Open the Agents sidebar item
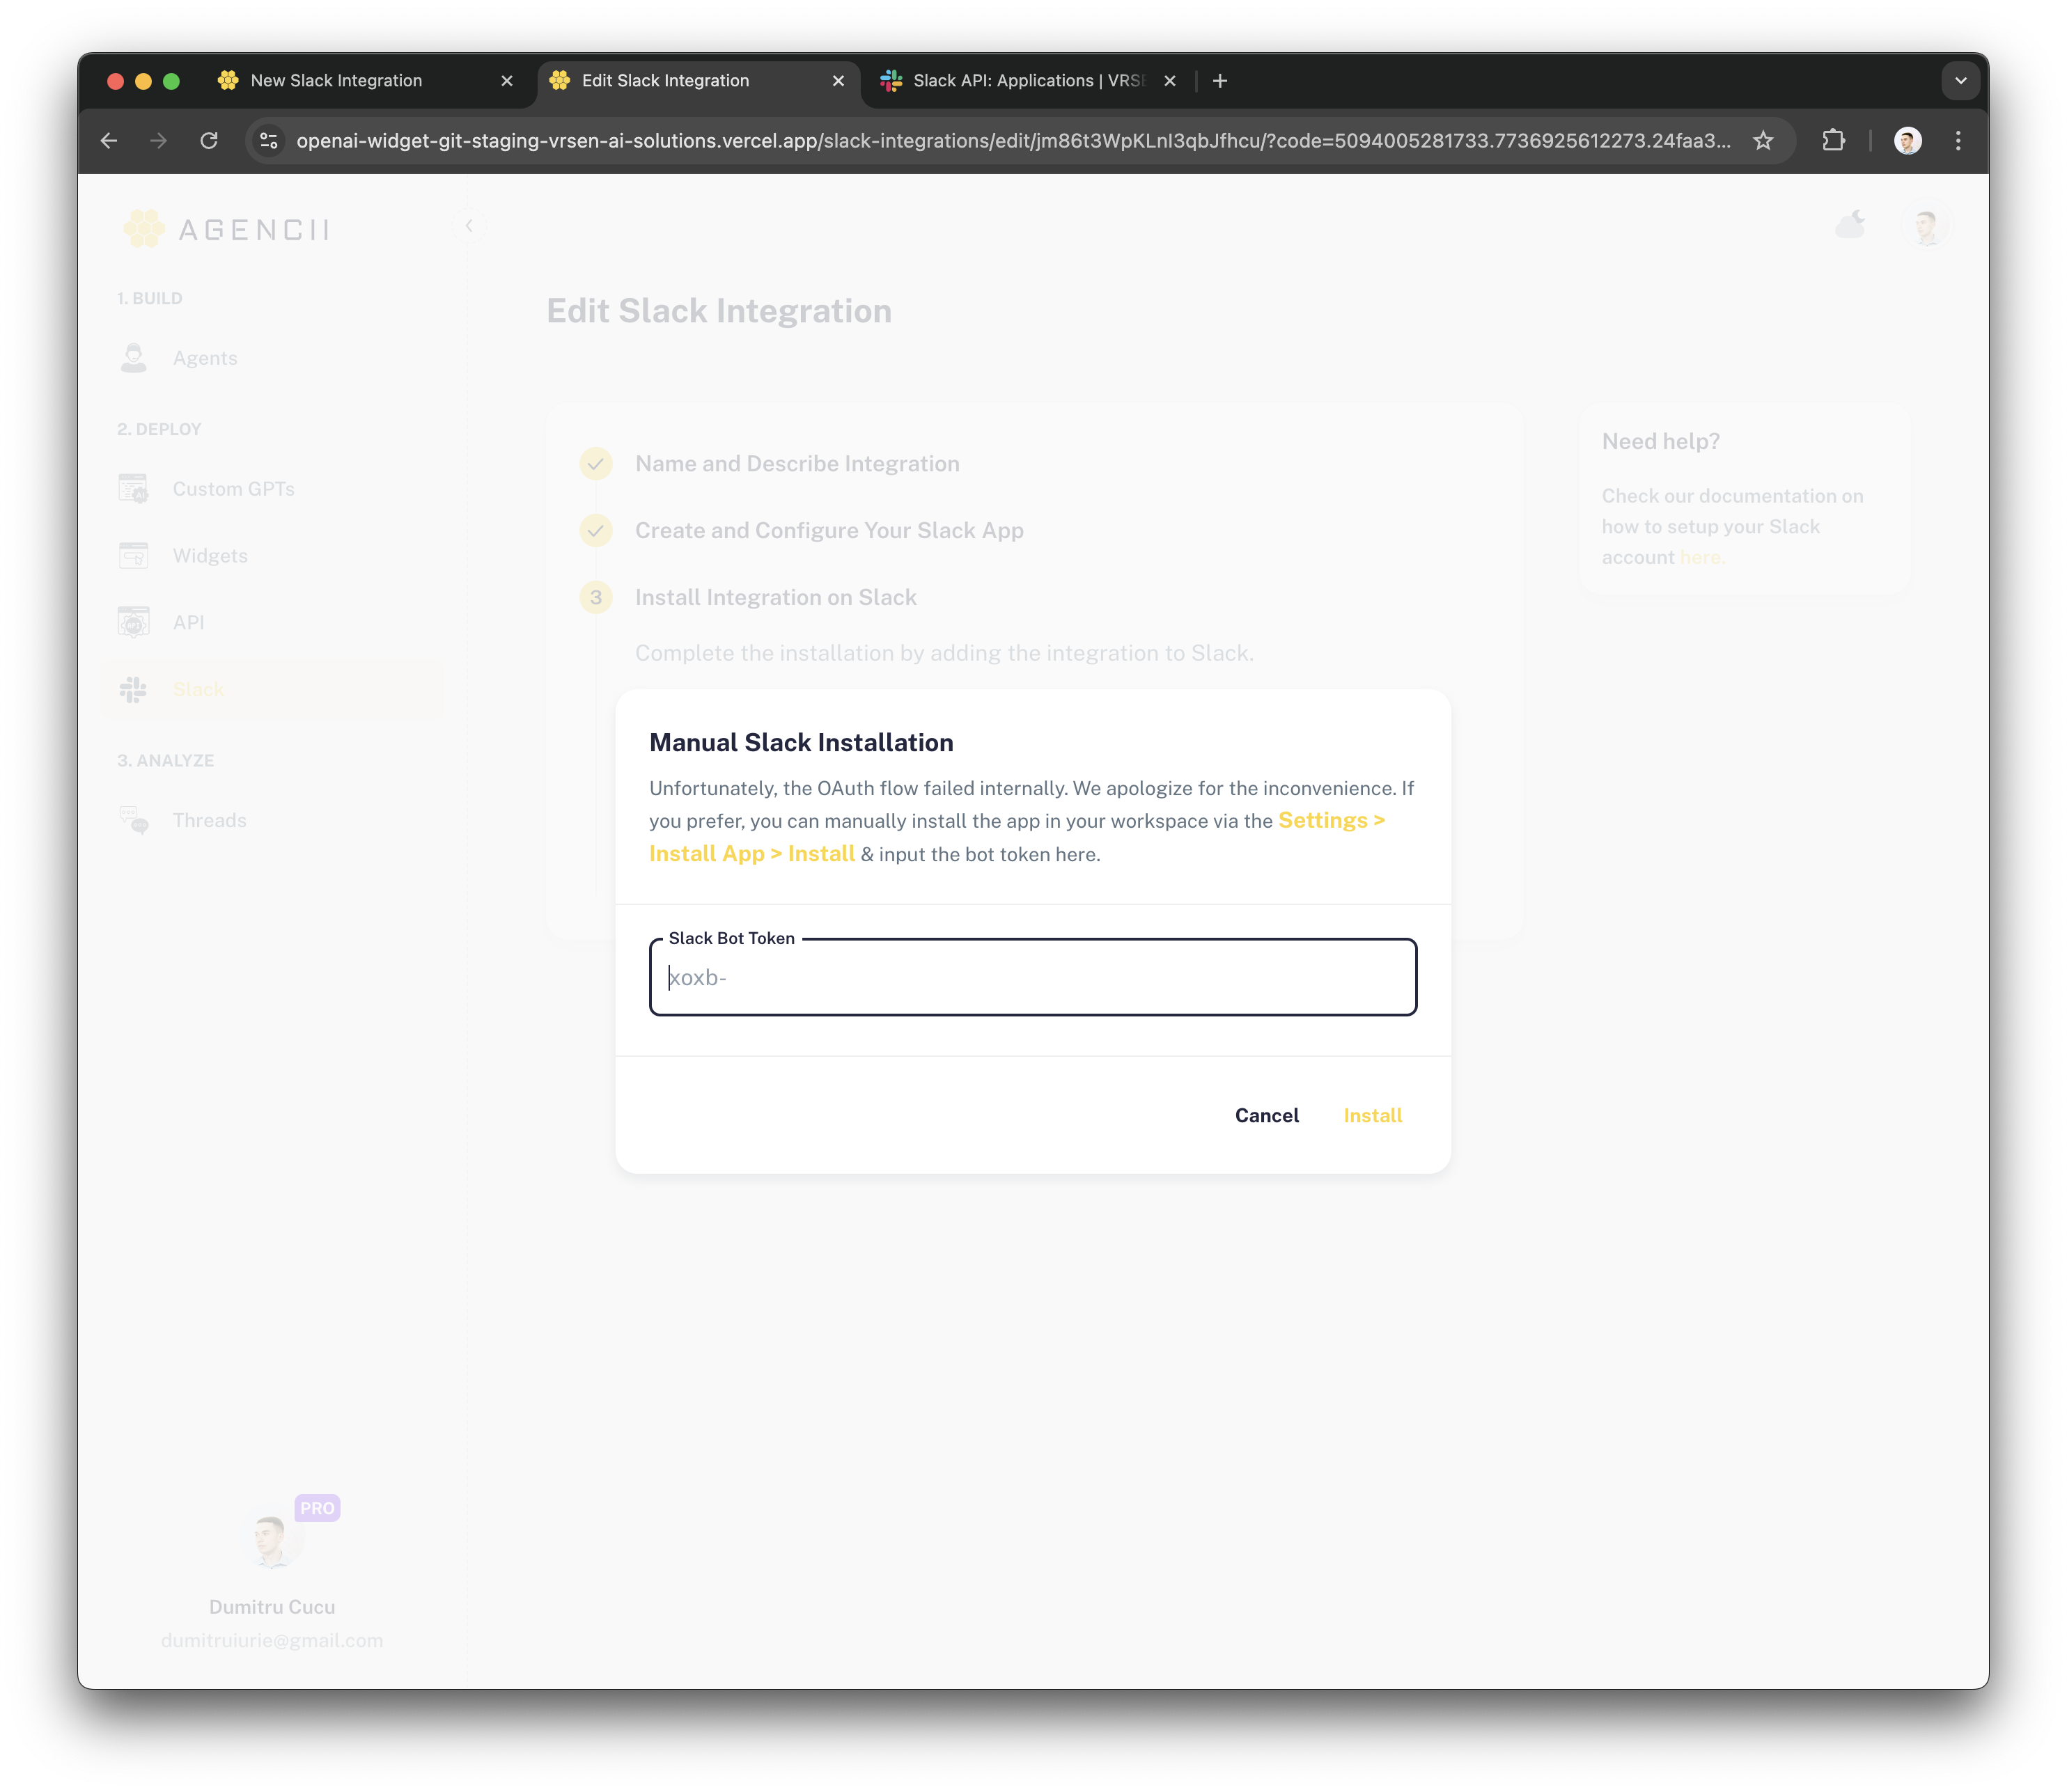 tap(204, 358)
